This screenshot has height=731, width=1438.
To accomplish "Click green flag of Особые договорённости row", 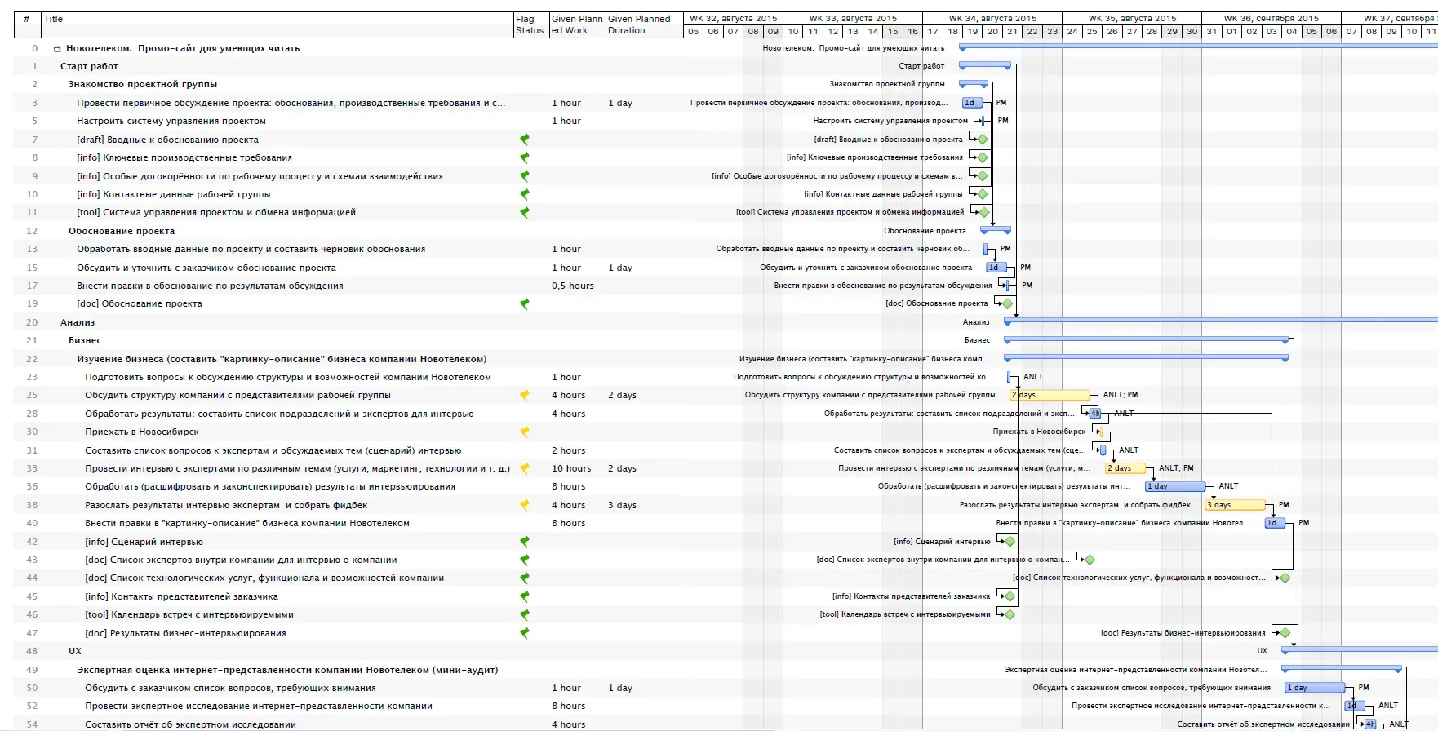I will [x=525, y=176].
